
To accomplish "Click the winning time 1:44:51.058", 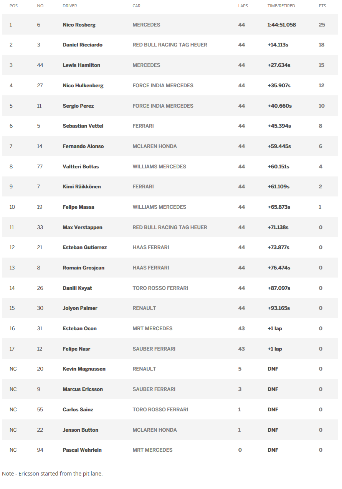I will (x=282, y=25).
